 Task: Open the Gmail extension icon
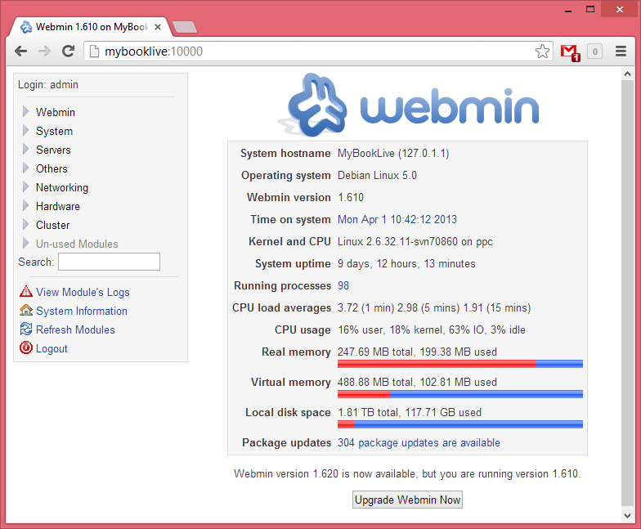pos(571,52)
